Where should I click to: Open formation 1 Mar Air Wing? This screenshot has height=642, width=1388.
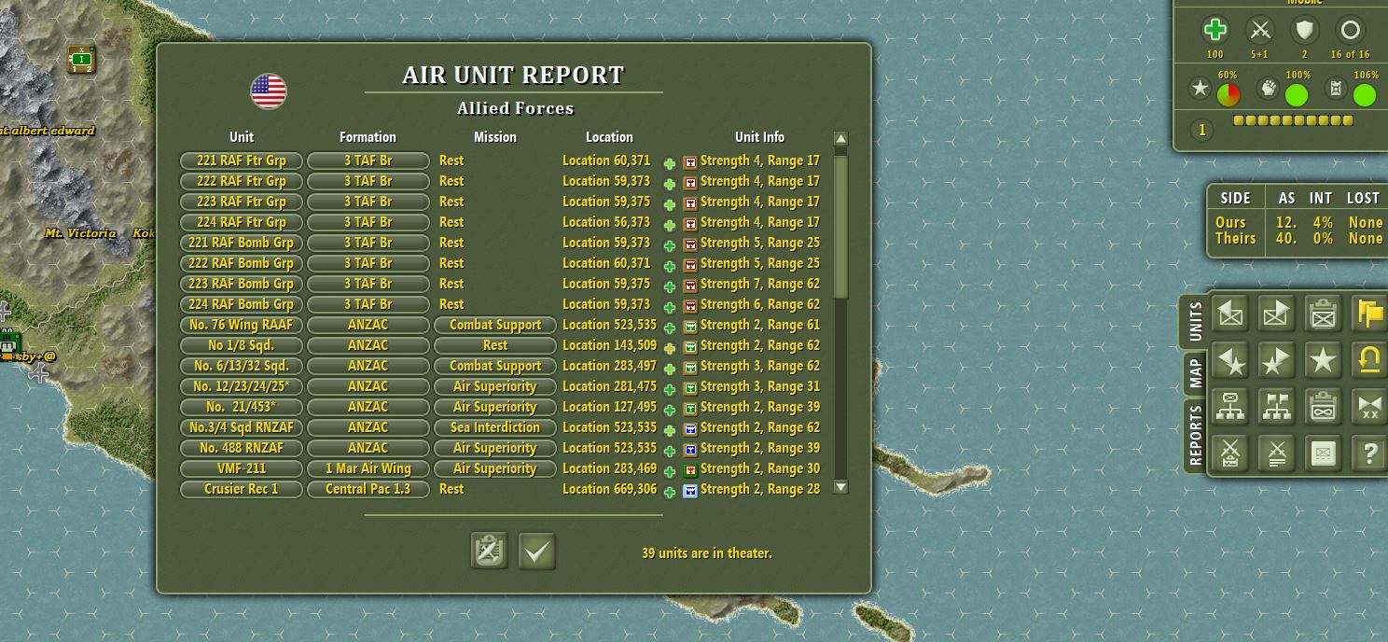pos(368,468)
